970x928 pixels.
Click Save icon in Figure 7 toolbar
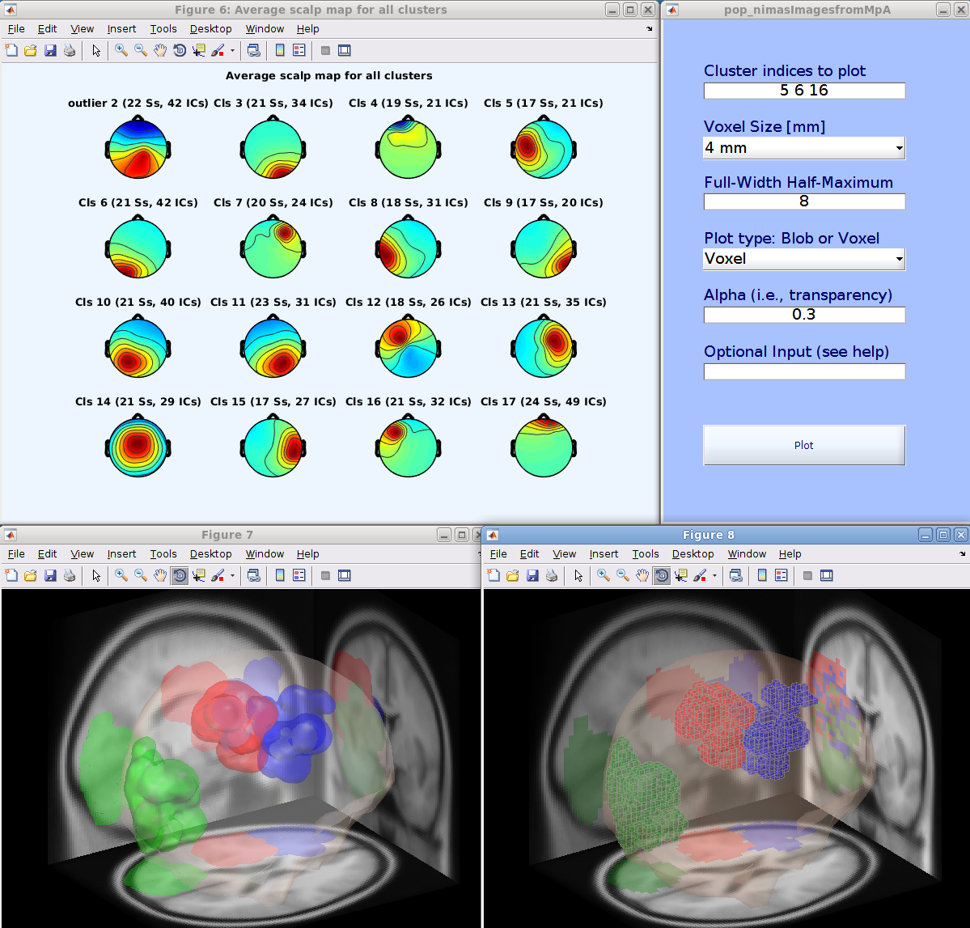pos(50,575)
